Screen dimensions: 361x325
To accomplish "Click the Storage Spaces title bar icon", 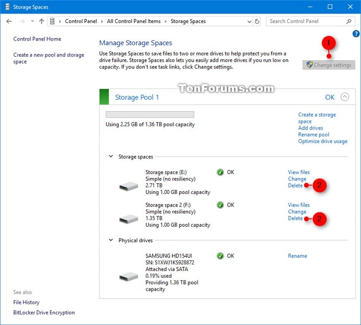I will [7, 7].
